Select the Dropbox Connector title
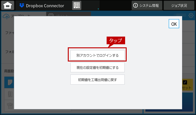Screen dimensions: 196x115 45,6
